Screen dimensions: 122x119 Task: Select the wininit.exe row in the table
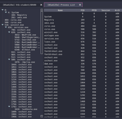click(x=83, y=32)
